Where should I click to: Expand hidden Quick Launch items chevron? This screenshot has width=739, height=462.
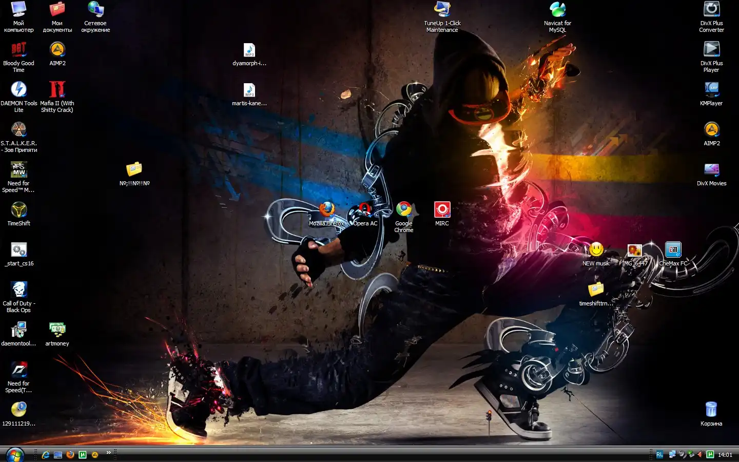coord(108,453)
